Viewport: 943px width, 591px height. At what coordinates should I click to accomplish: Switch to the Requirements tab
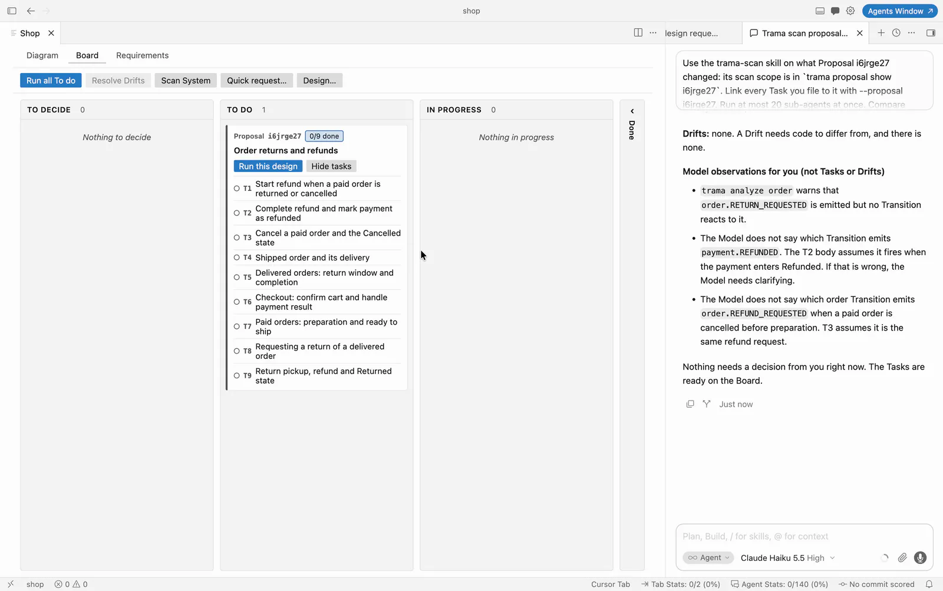pos(142,55)
